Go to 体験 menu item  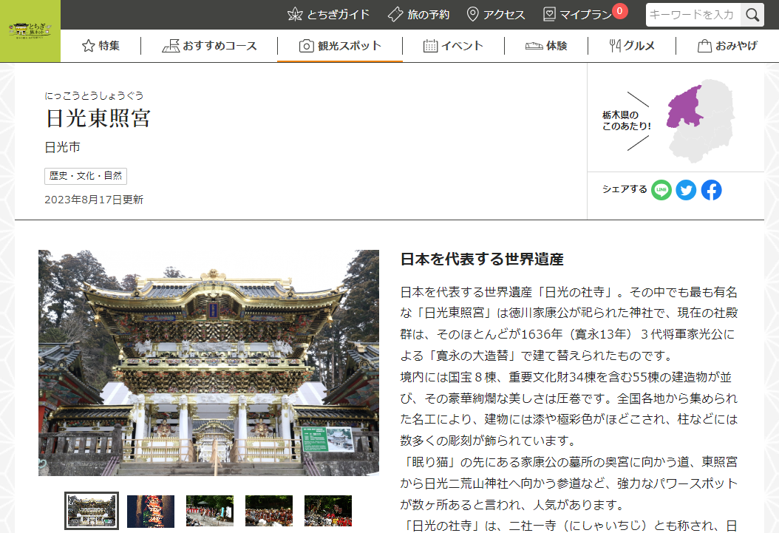[546, 46]
